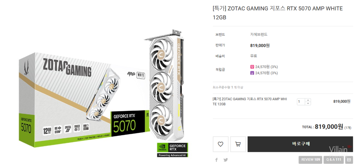Click the NVIDIA GeForce RTX badge
Image resolution: width=362 pixels, height=168 pixels.
tap(173, 150)
